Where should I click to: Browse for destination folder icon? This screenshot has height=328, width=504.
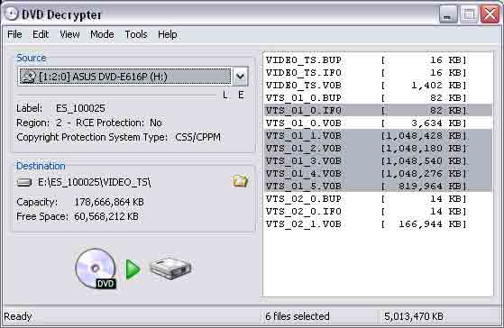240,181
